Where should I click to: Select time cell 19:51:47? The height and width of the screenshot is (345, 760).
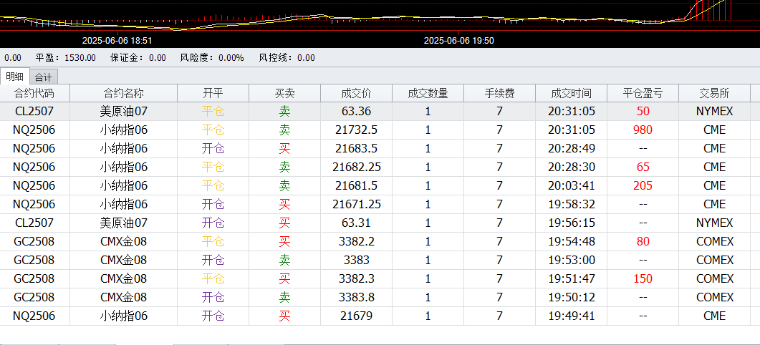pyautogui.click(x=572, y=278)
